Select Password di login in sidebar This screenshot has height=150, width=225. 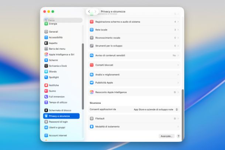pyautogui.click(x=58, y=122)
